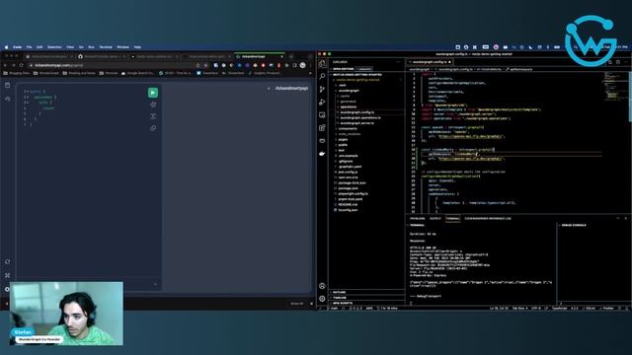Open the Apple menu
The height and width of the screenshot is (355, 632).
[6, 47]
